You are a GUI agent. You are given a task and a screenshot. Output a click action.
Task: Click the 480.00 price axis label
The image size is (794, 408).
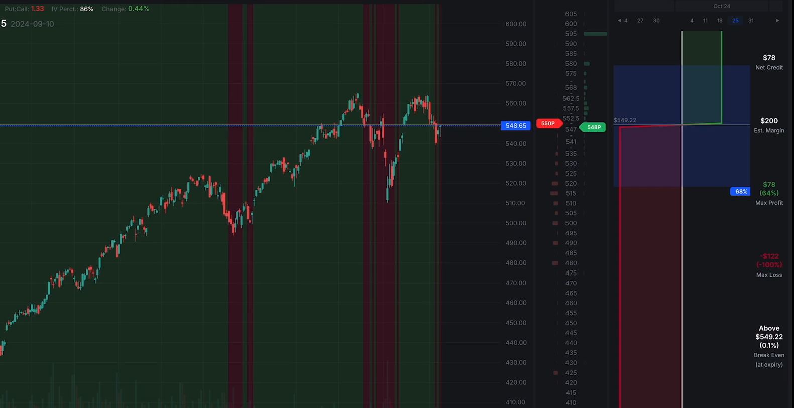pos(516,263)
